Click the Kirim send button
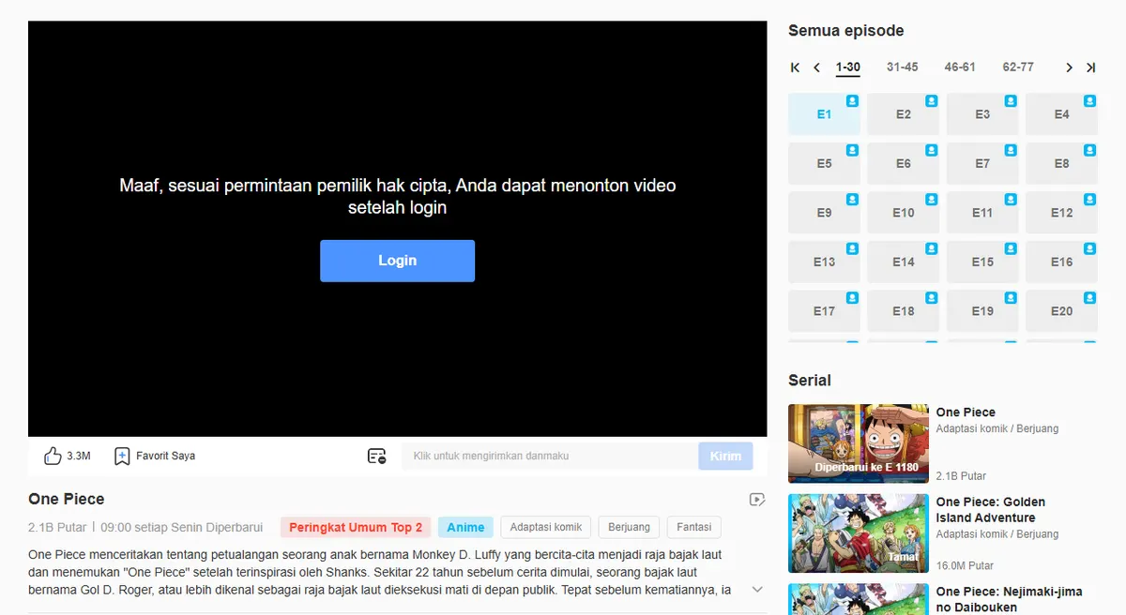Viewport: 1126px width, 615px height. coord(725,457)
